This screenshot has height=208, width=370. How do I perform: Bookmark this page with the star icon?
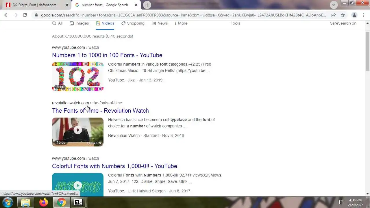click(x=343, y=15)
